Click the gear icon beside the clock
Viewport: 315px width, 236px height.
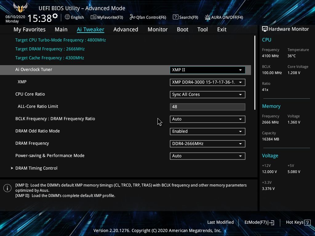pyautogui.click(x=55, y=16)
